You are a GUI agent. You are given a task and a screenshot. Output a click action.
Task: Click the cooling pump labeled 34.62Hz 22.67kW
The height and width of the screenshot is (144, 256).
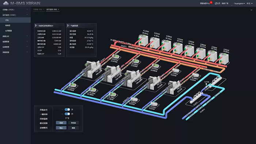coord(116,57)
